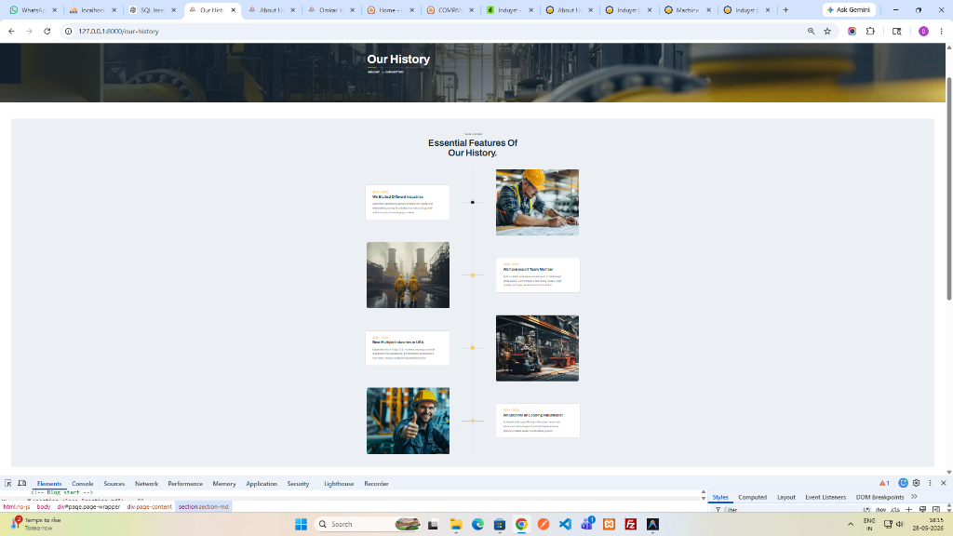Screen dimensions: 953x536
Task: Open the DevTools Network panel
Action: tap(146, 484)
